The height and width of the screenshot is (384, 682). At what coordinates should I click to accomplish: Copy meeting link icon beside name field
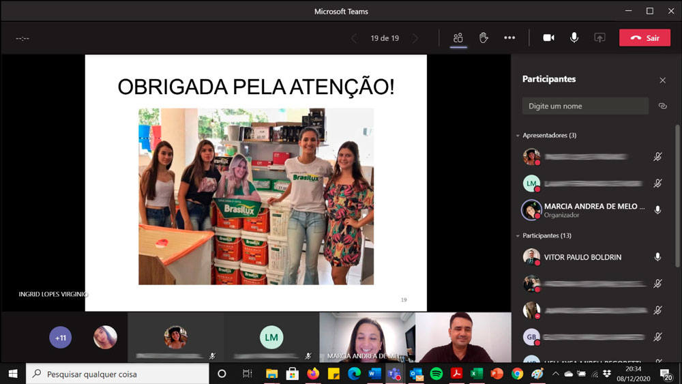coord(662,106)
